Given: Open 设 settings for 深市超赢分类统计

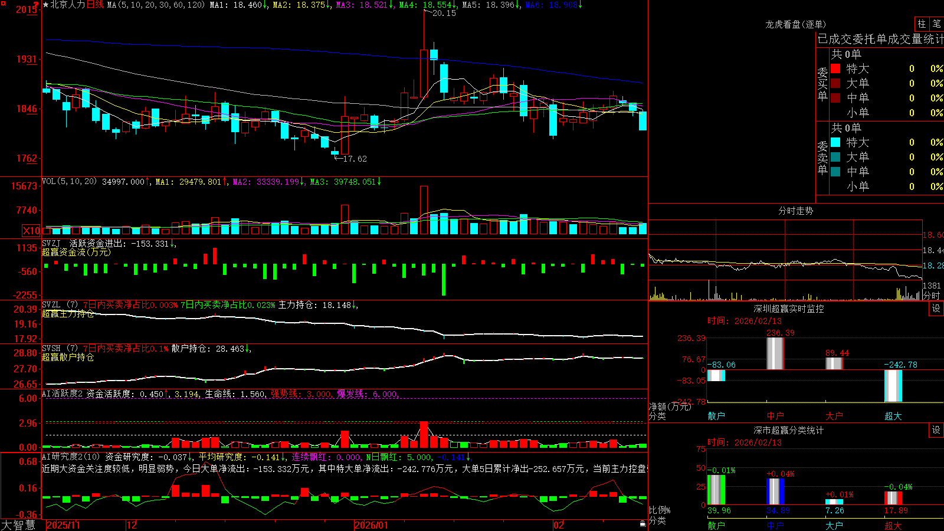Looking at the screenshot, I should tap(936, 430).
